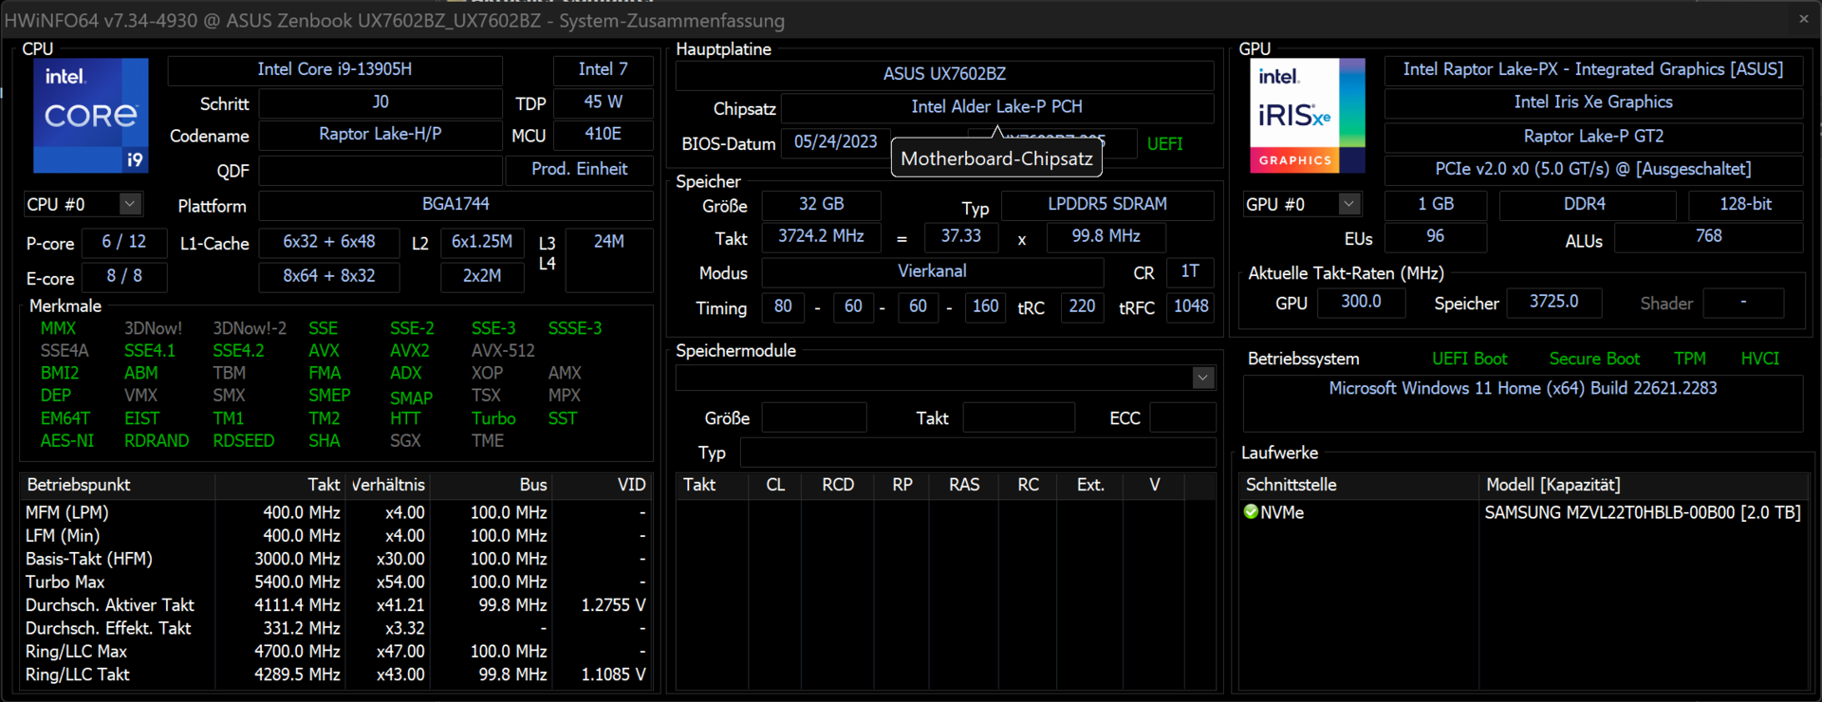Viewport: 1822px width, 702px height.
Task: Click the VID column header
Action: click(x=604, y=485)
